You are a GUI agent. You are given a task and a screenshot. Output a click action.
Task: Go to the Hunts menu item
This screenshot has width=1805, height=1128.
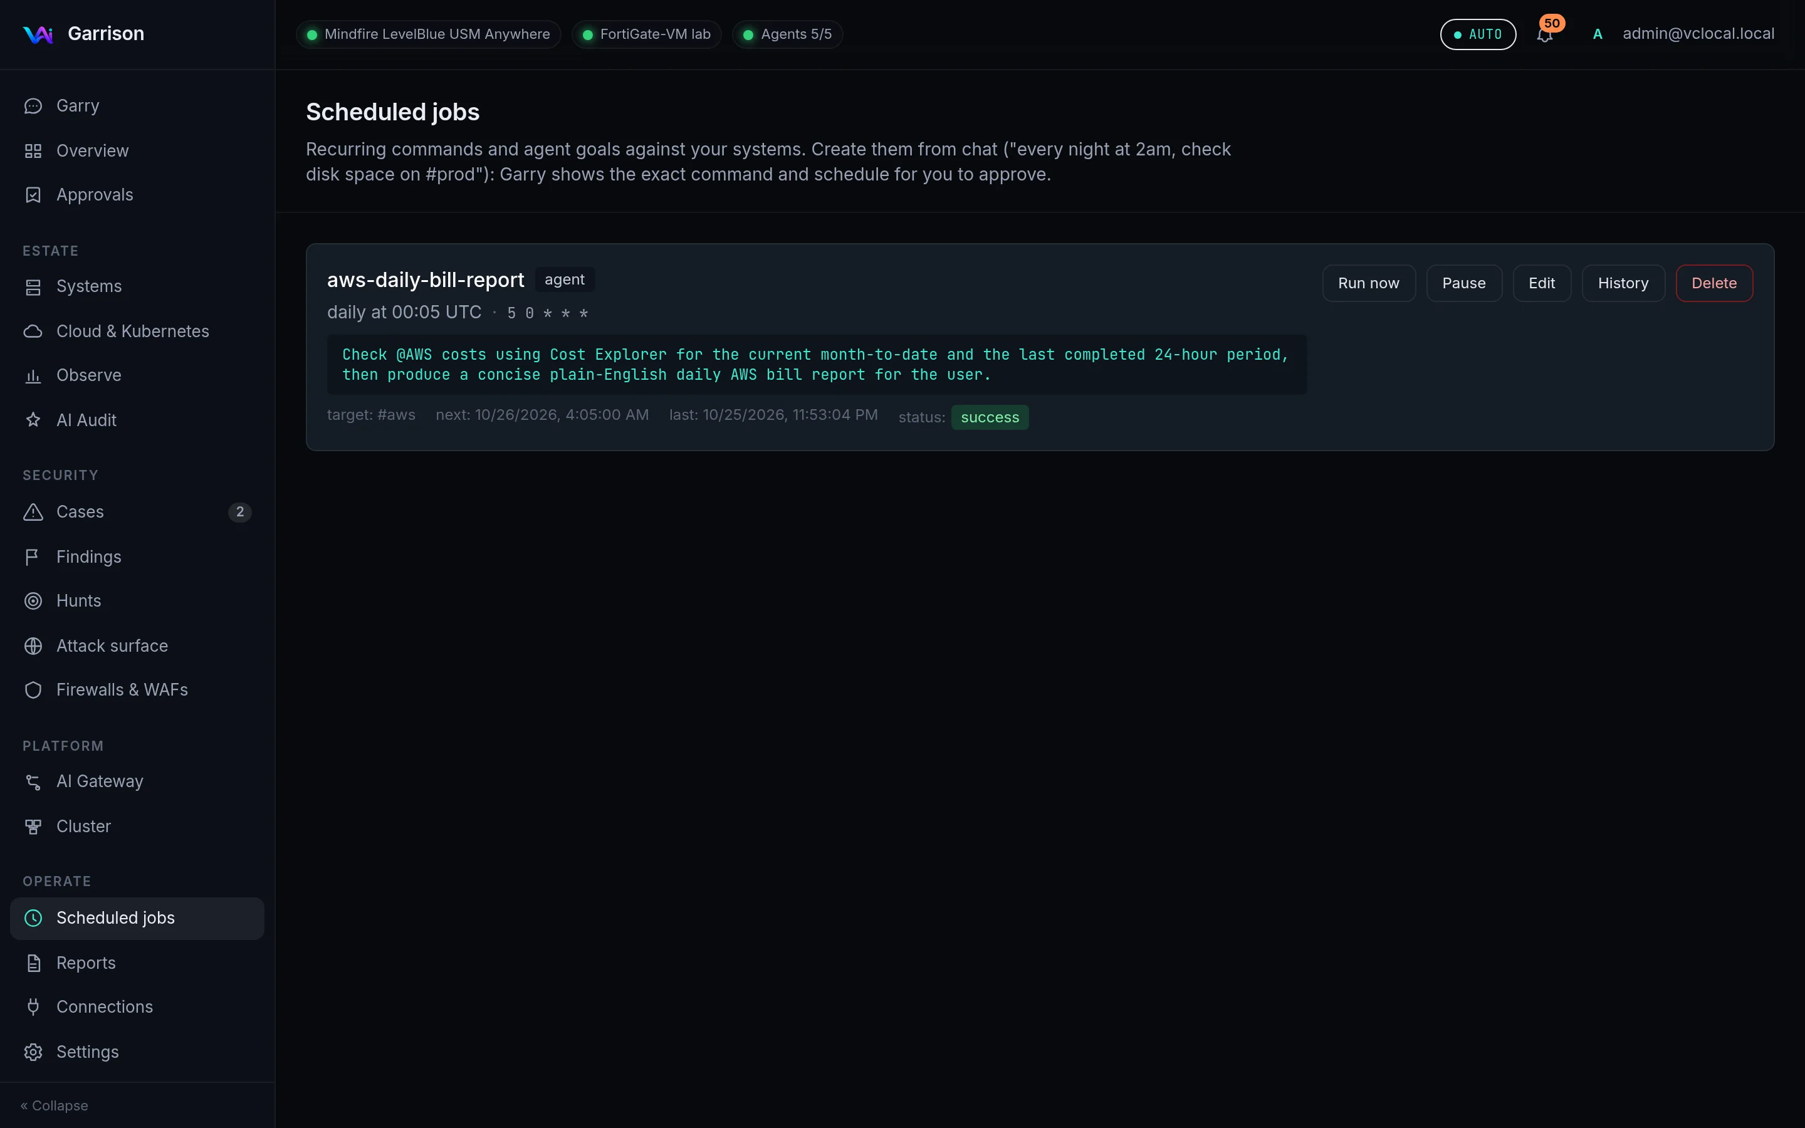pyautogui.click(x=137, y=600)
